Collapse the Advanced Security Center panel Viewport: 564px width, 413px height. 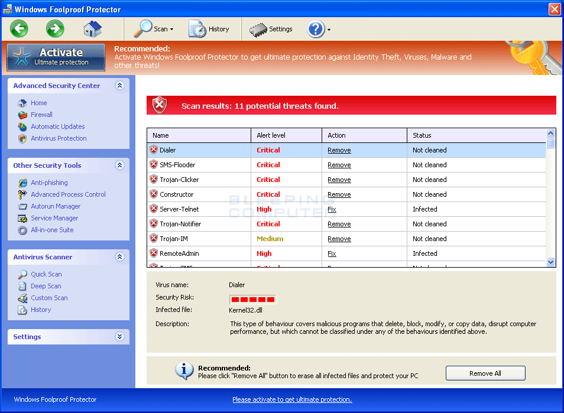(120, 86)
